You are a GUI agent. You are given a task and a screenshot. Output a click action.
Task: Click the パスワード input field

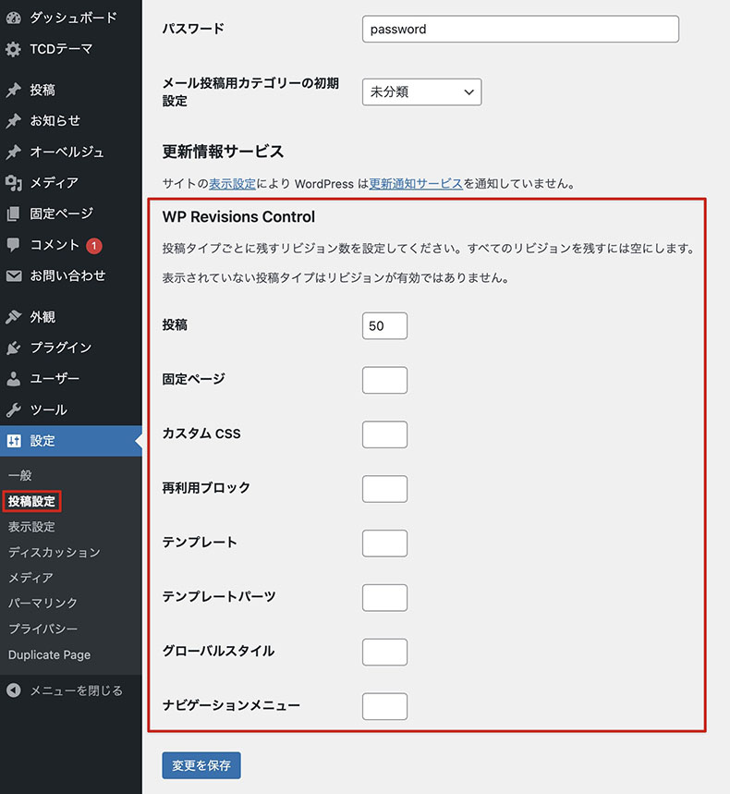coord(520,29)
